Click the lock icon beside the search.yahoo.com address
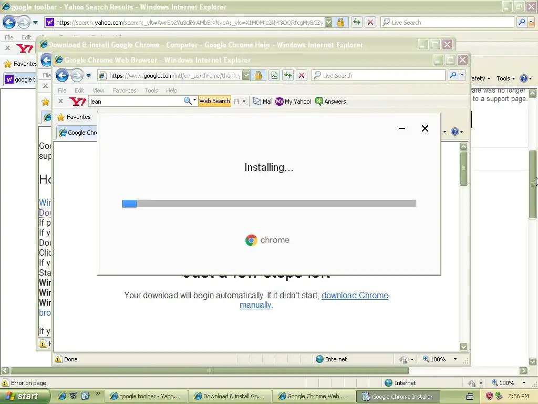 [x=340, y=22]
